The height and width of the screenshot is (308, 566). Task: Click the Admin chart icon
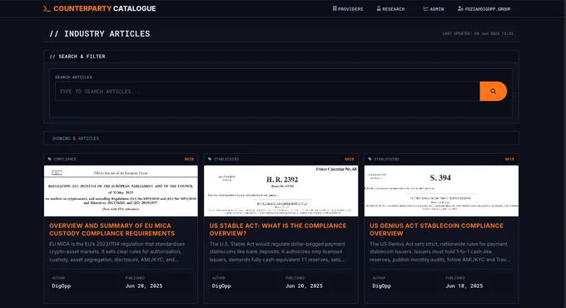425,8
